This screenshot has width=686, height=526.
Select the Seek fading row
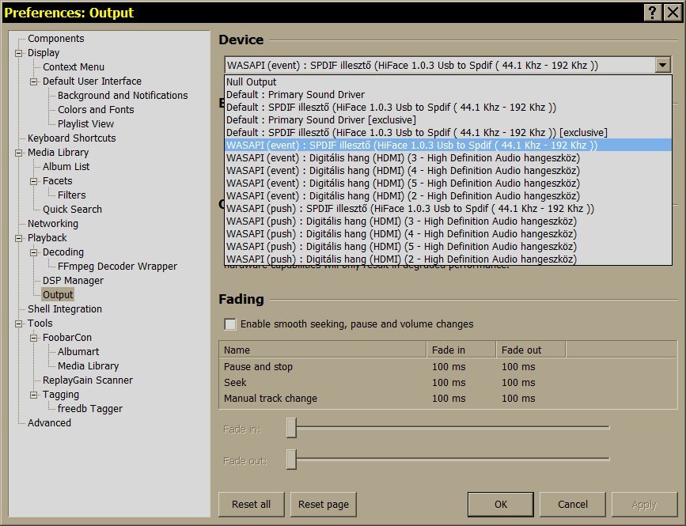(x=448, y=383)
